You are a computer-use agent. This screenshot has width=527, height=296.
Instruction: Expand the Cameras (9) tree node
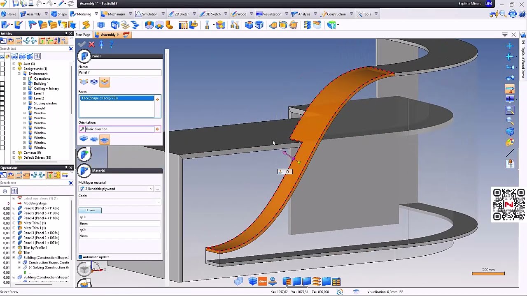pyautogui.click(x=14, y=153)
